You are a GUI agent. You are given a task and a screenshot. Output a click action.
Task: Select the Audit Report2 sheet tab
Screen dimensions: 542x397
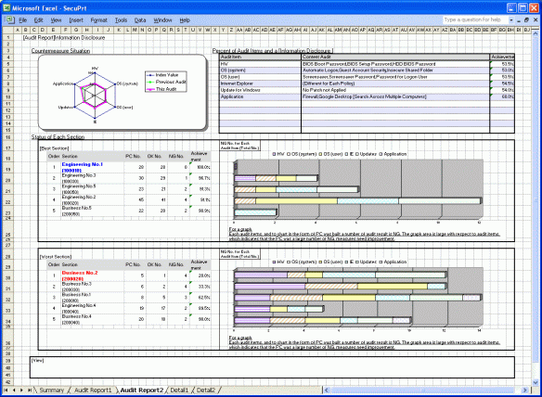[141, 391]
